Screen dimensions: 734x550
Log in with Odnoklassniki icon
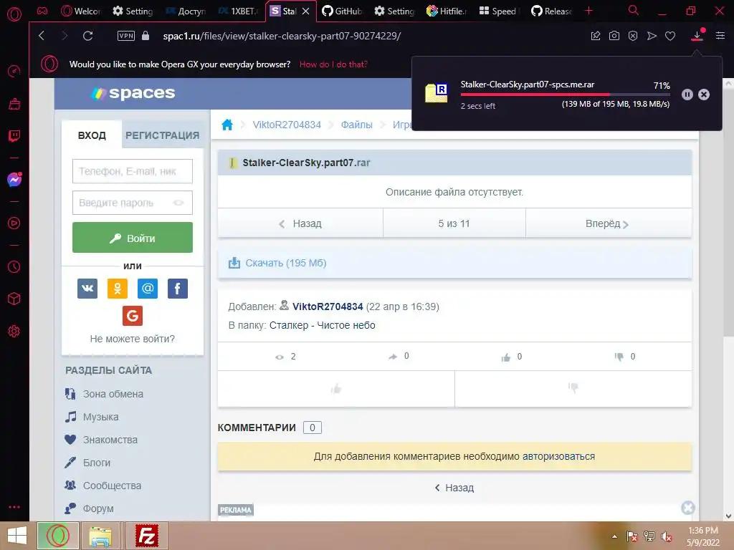coord(118,288)
